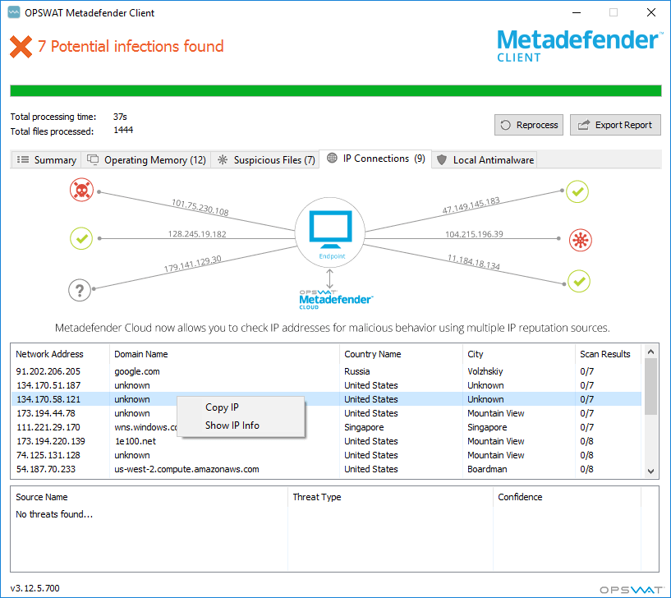Close the Metadefender Client window
The height and width of the screenshot is (598, 671).
point(651,12)
